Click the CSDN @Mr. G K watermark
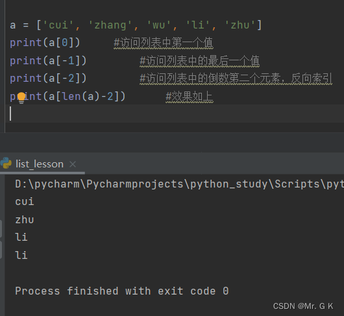Image resolution: width=344 pixels, height=316 pixels. (303, 306)
